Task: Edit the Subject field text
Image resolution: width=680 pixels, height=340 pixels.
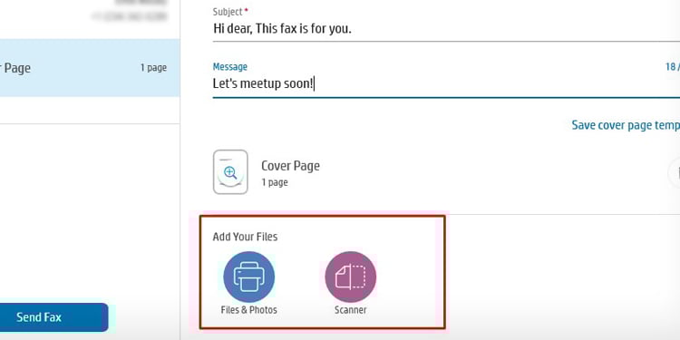Action: click(x=446, y=29)
